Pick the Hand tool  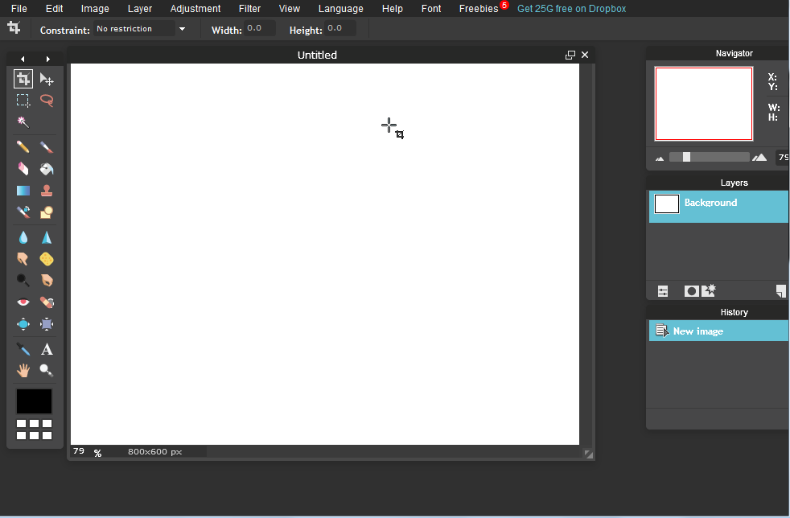(23, 371)
